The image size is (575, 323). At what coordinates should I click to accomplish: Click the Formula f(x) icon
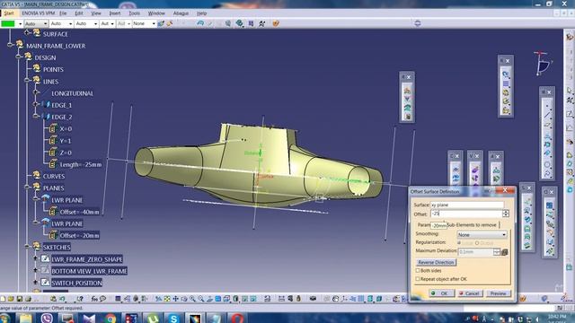(94, 299)
